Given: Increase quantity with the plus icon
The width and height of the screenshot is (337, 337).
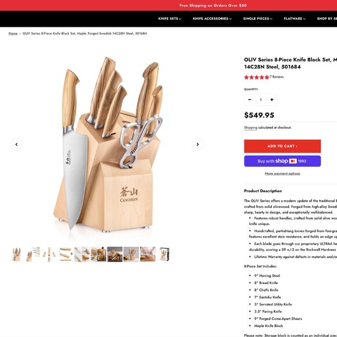Looking at the screenshot, I should [272, 100].
